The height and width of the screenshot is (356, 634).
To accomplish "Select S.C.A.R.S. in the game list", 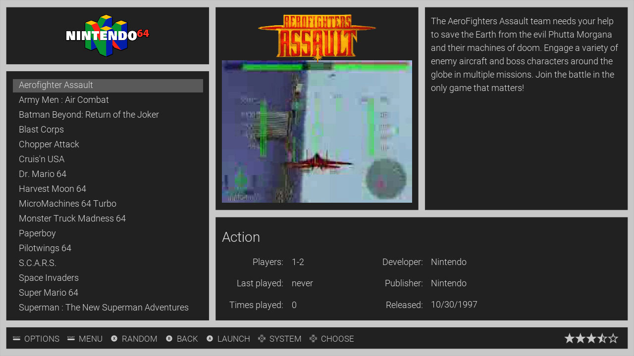I will (x=108, y=263).
